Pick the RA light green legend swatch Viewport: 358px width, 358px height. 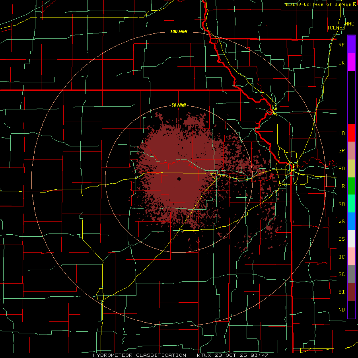tap(351, 204)
